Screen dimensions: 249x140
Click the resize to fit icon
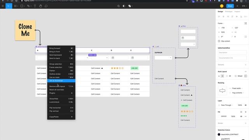coord(245,23)
